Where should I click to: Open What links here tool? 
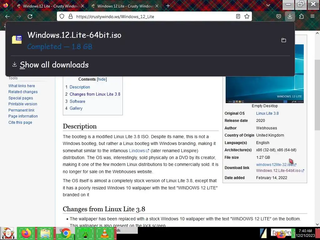point(22,86)
